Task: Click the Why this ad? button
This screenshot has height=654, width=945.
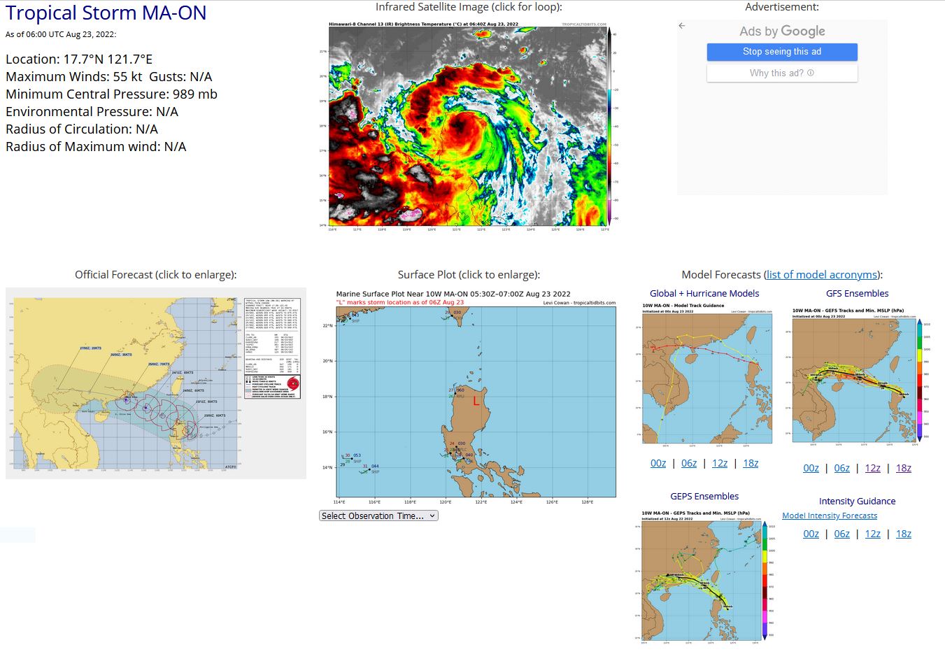Action: click(x=781, y=73)
